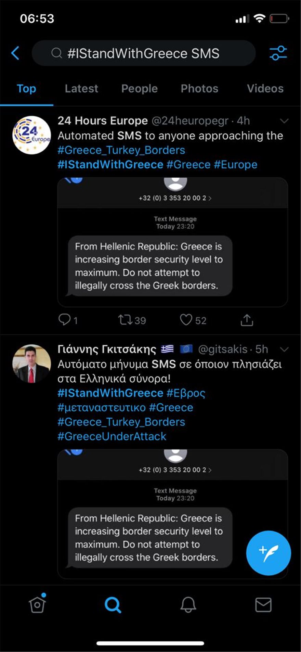Viewport: 301px width, 652px height.
Task: Open search filter settings icon
Action: (278, 53)
